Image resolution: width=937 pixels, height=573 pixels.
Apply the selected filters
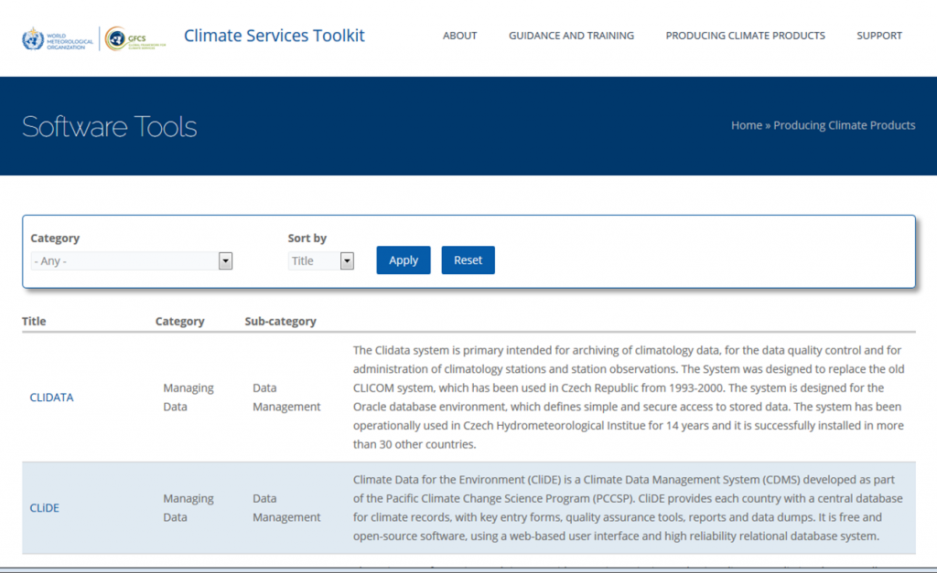[x=404, y=260]
